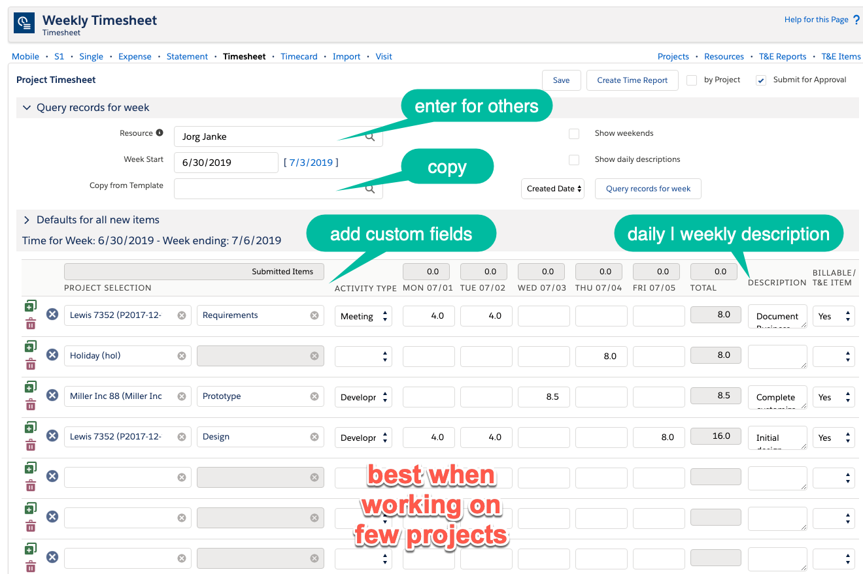
Task: Expand Defaults for all new items
Action: click(28, 220)
